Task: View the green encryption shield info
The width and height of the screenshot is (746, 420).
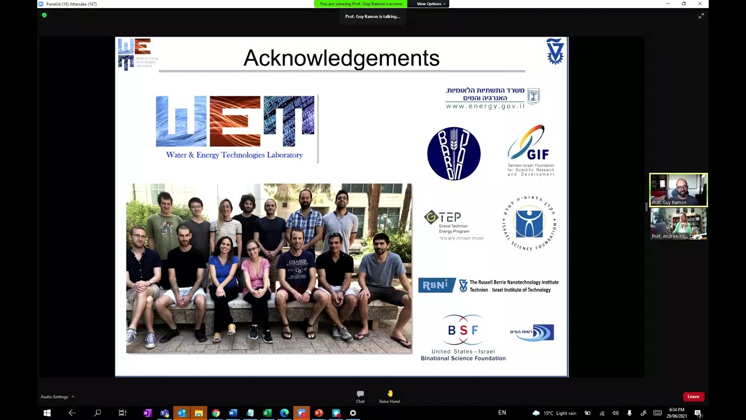Action: click(x=44, y=15)
